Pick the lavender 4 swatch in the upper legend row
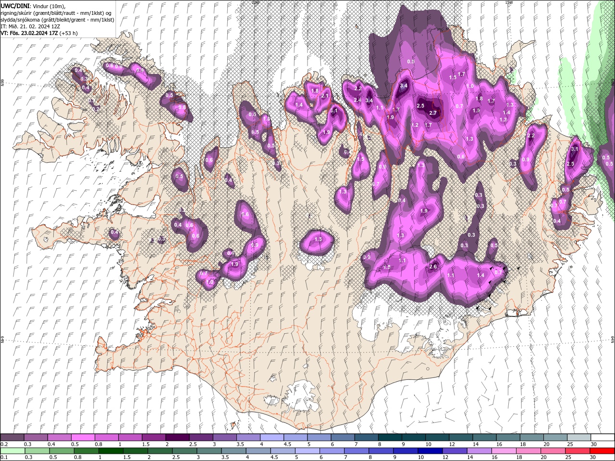Viewport: 615px width, 461px height. pyautogui.click(x=271, y=437)
